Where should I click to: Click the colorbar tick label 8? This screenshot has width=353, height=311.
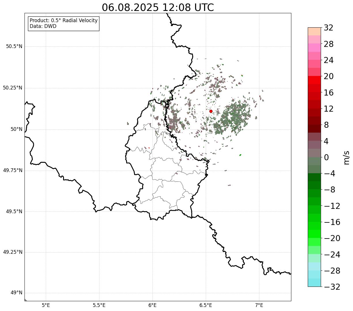tap(326, 125)
